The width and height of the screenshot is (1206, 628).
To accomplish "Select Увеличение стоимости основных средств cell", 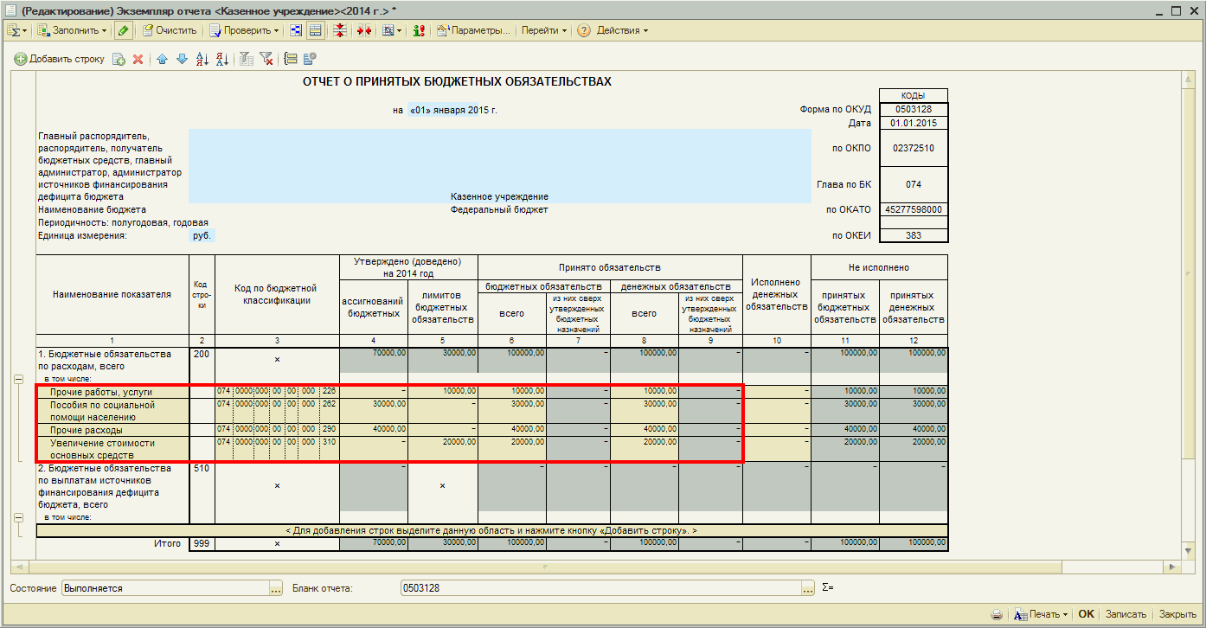I will (112, 449).
